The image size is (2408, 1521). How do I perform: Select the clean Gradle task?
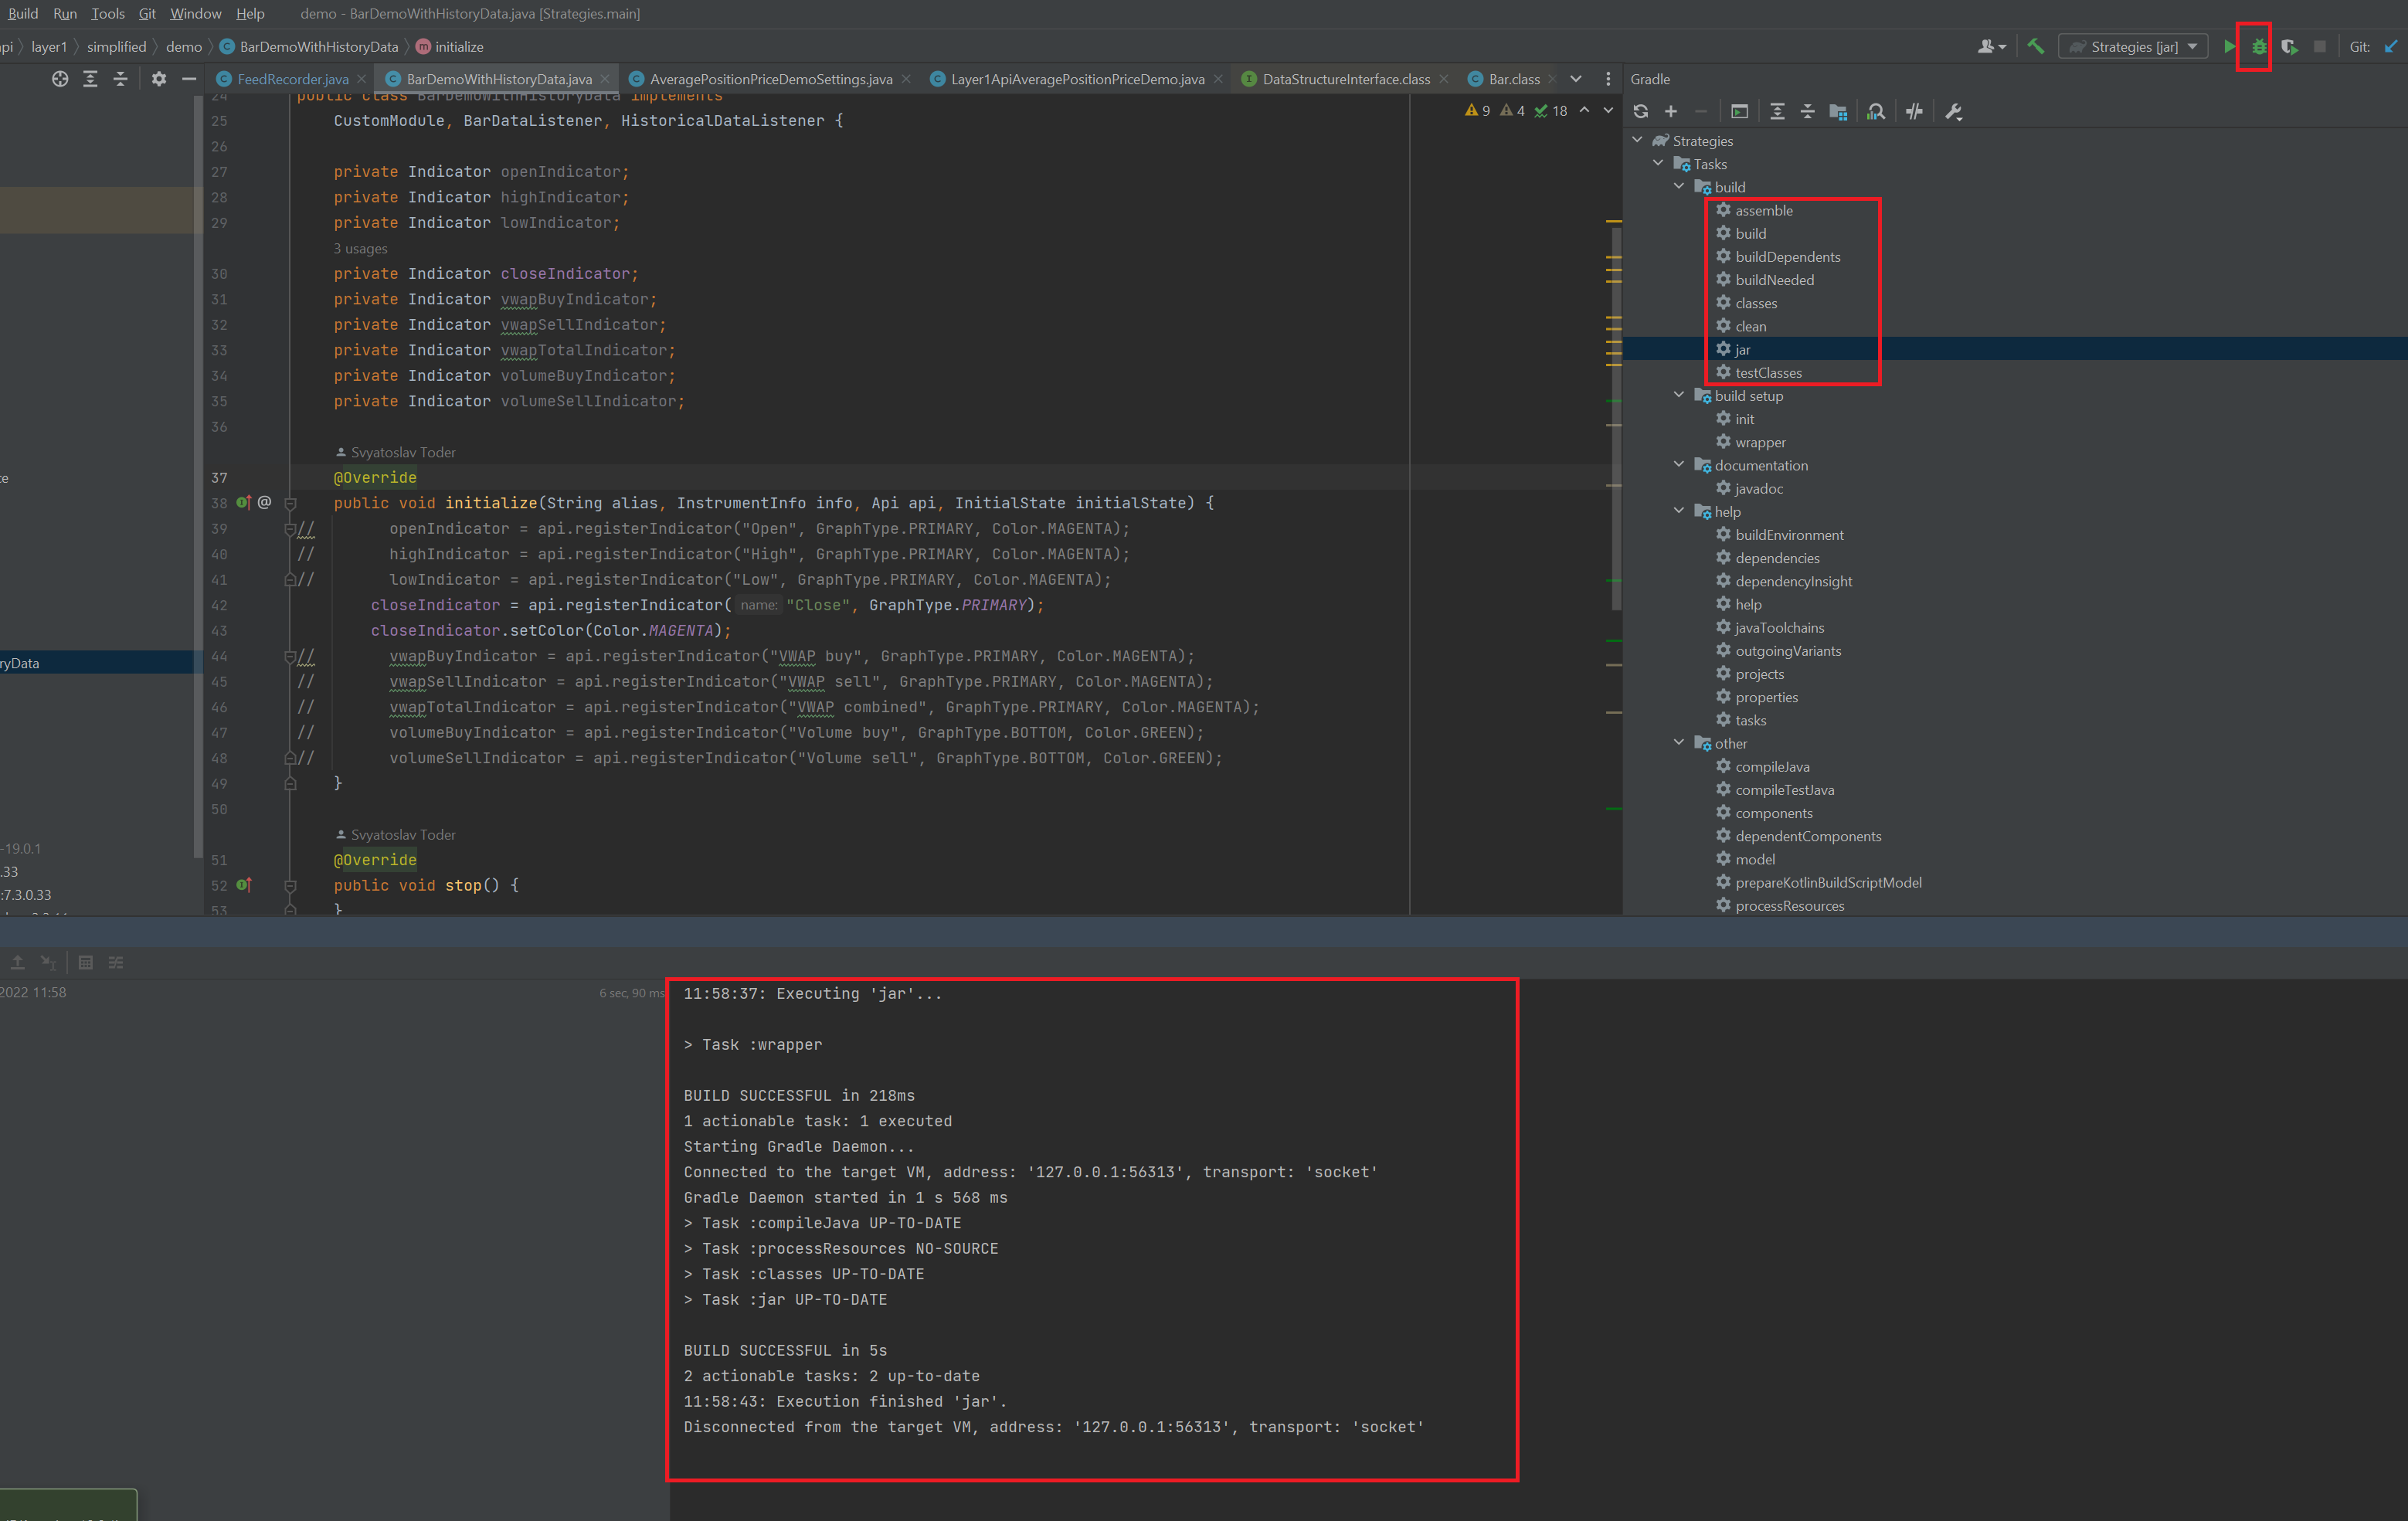pyautogui.click(x=1753, y=326)
